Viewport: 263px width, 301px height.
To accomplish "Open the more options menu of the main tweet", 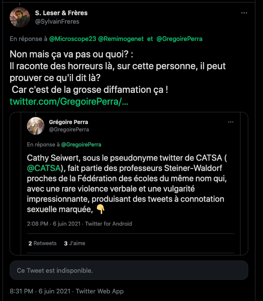I will (x=244, y=13).
